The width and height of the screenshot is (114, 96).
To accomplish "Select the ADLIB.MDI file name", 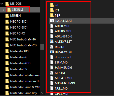I will [x=62, y=26].
